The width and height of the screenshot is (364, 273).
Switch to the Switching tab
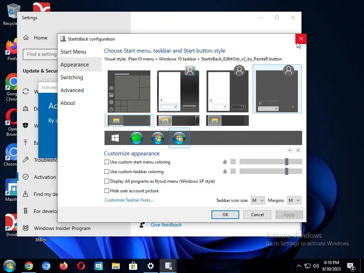click(x=71, y=77)
